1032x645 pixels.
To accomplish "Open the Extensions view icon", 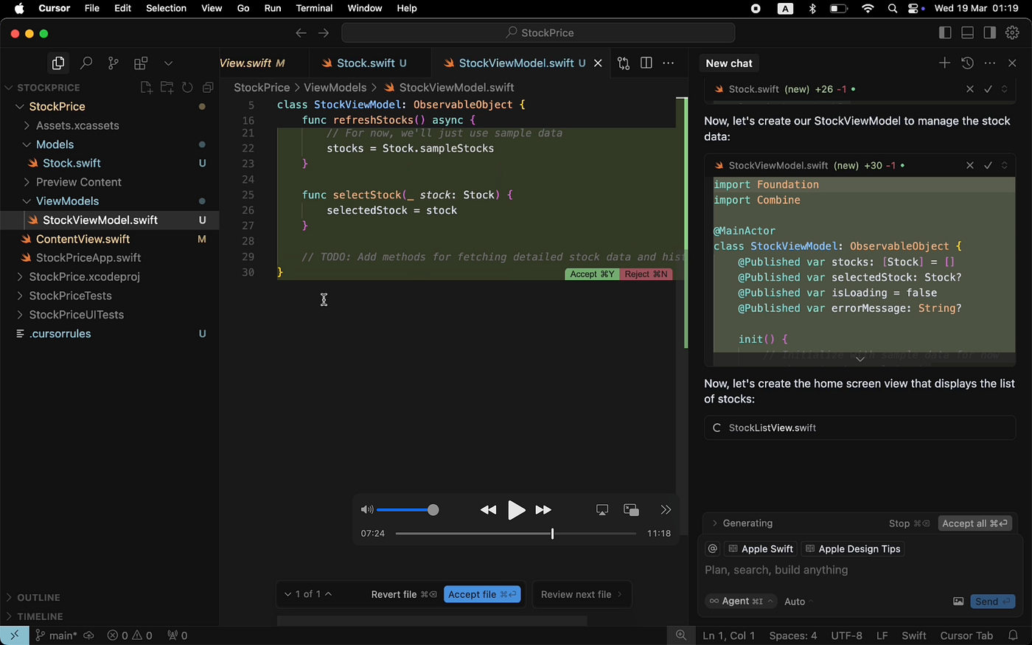I will [140, 63].
